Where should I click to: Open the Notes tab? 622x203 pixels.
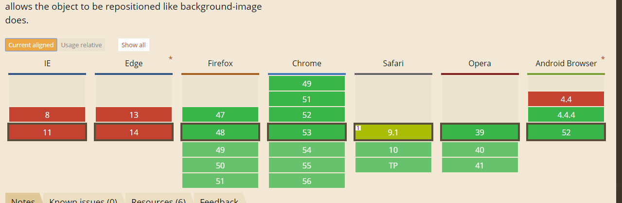click(23, 200)
